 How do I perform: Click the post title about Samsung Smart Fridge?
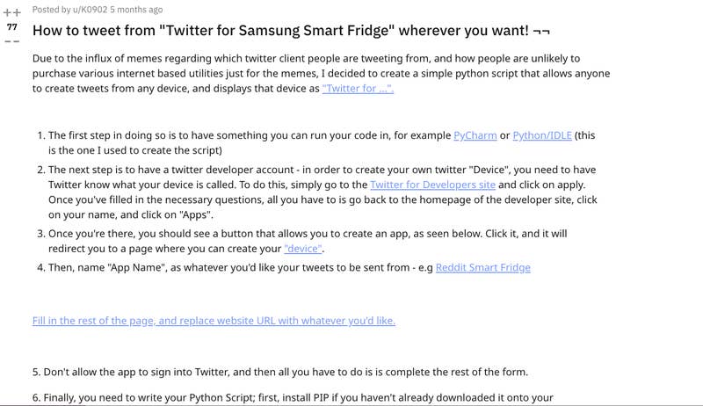tap(279, 32)
